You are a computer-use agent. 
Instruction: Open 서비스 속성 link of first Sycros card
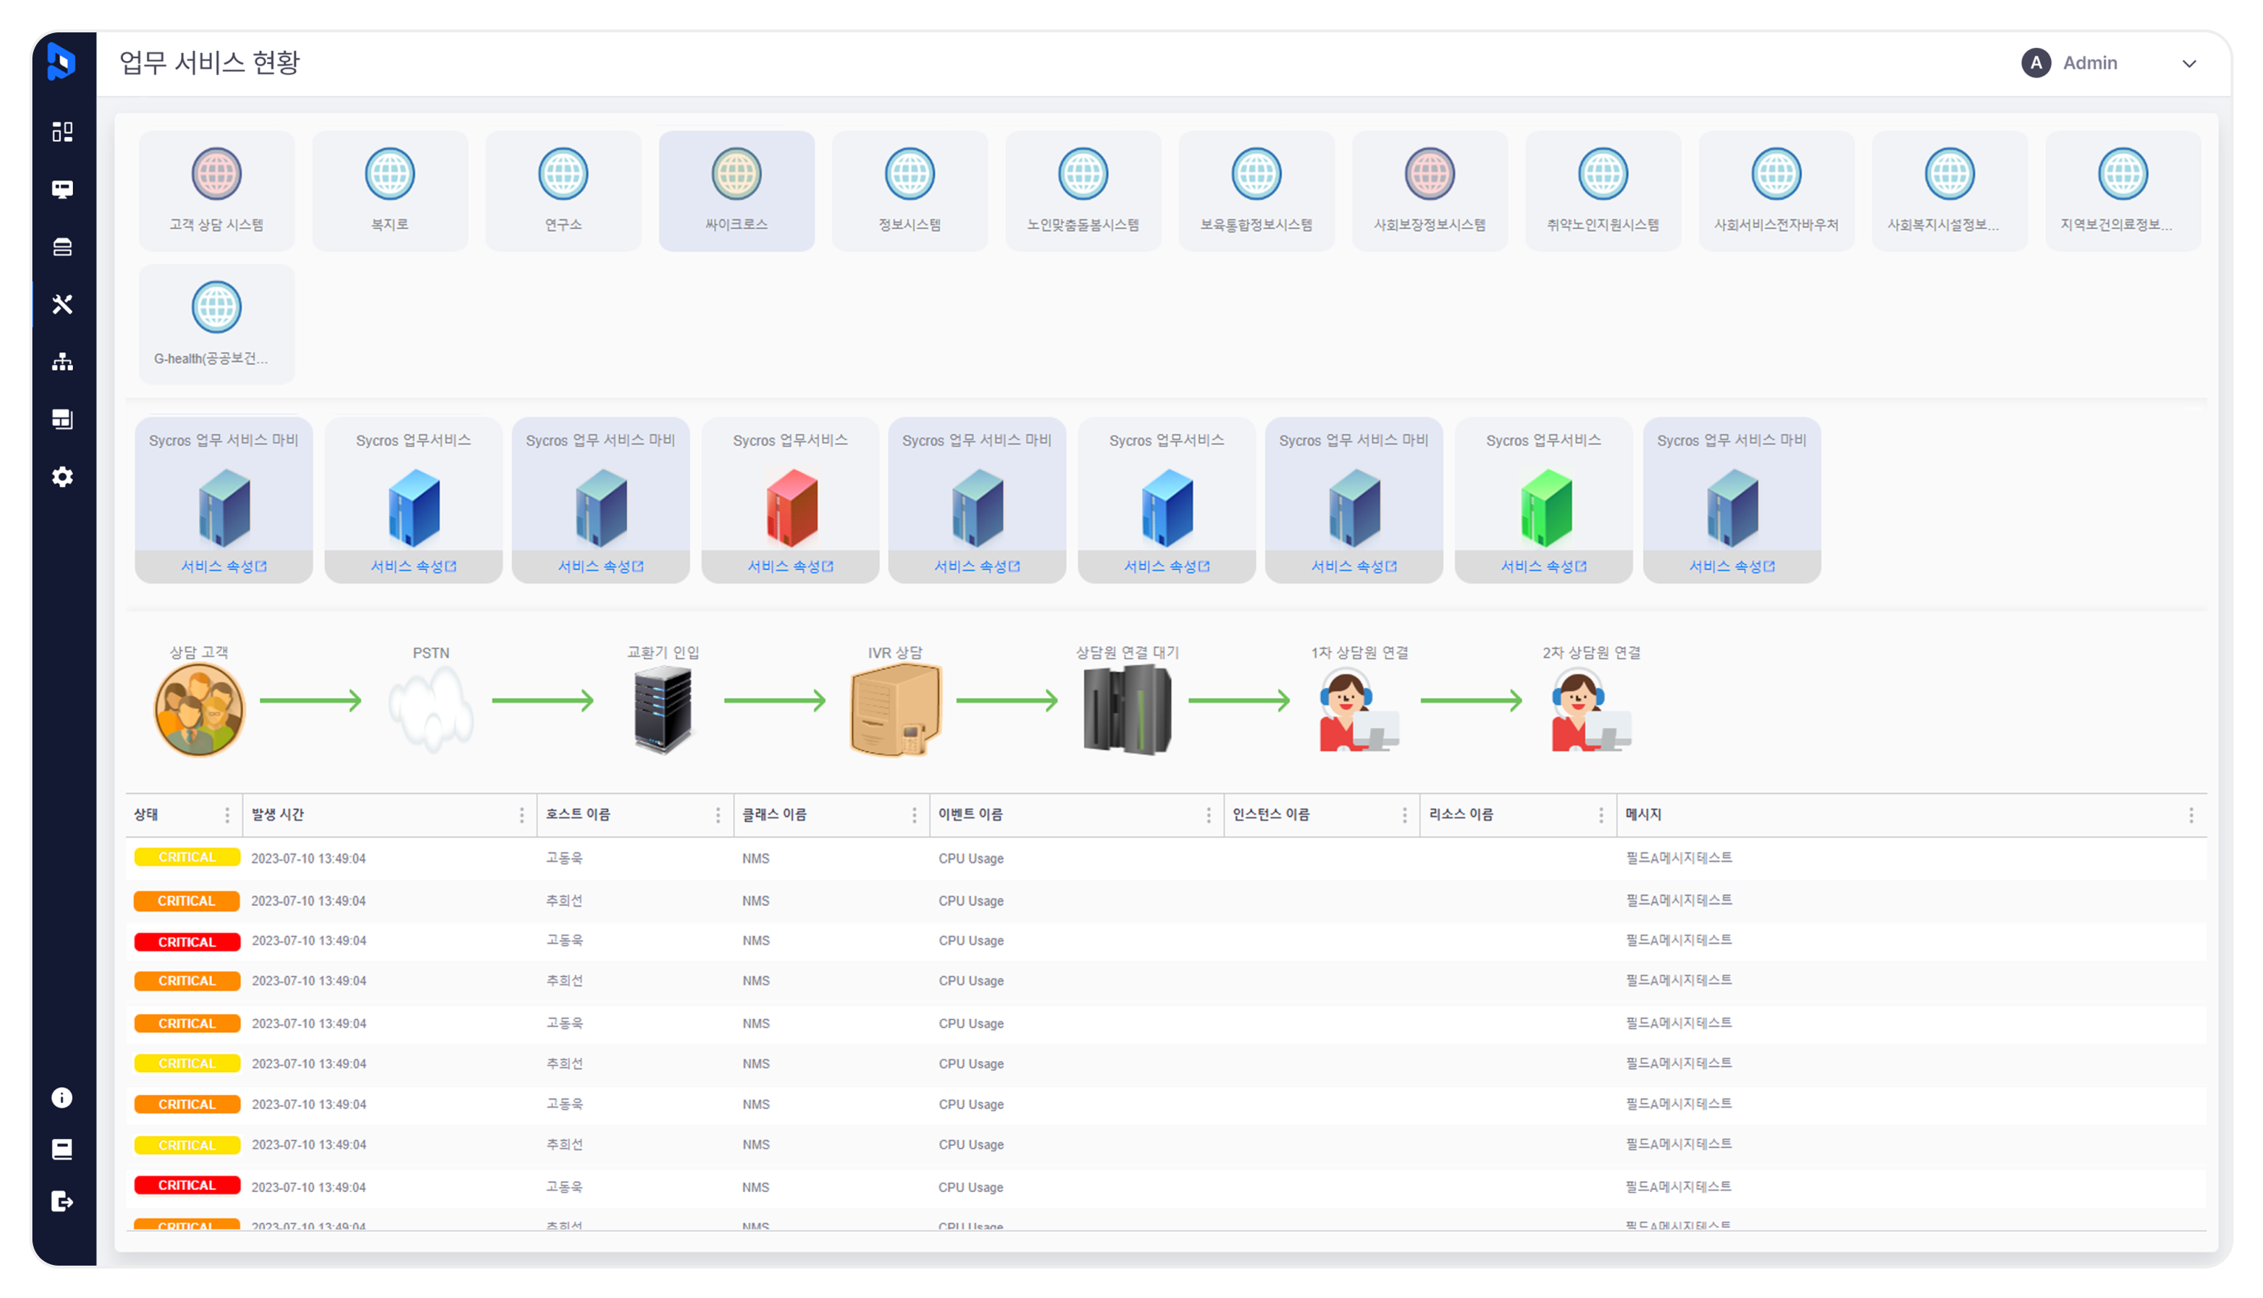point(224,566)
